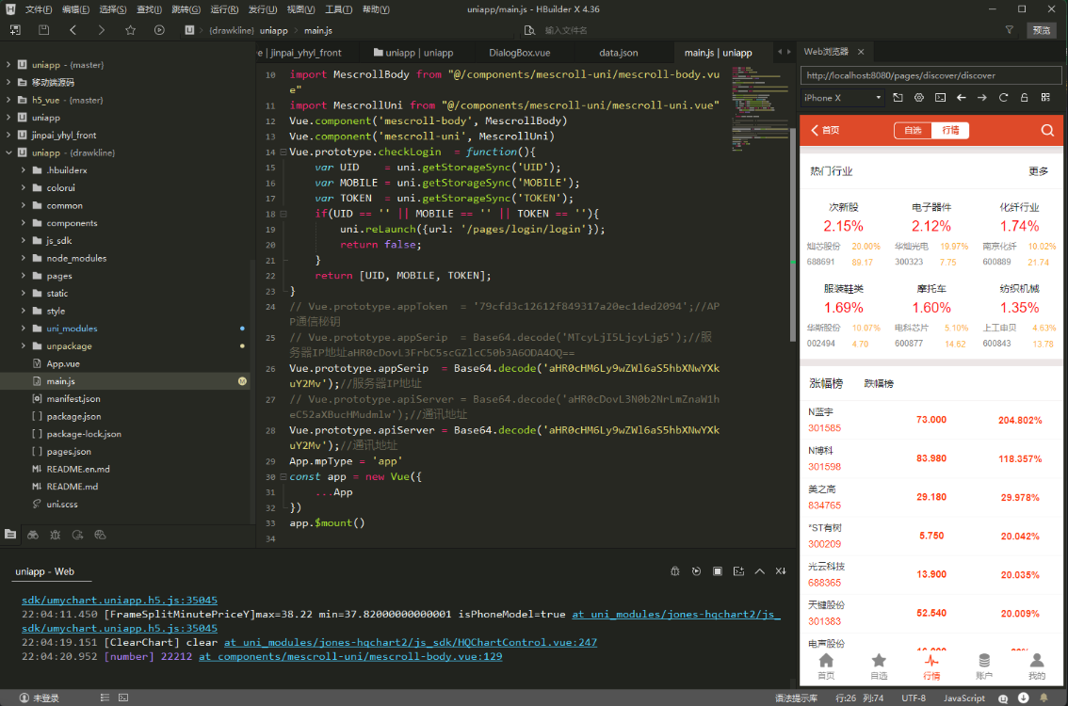The image size is (1068, 706).
Task: Open the 首页 tab icon in the phone preview
Action: tap(826, 666)
